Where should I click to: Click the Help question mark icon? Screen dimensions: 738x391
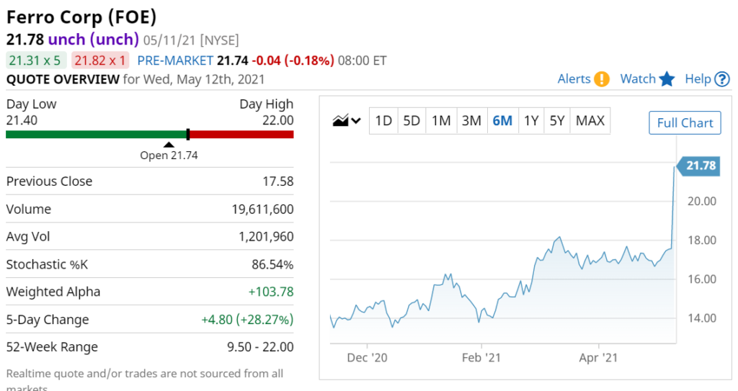(722, 79)
